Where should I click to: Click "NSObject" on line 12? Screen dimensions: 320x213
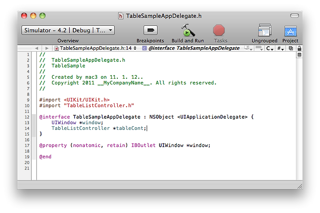[x=161, y=117]
